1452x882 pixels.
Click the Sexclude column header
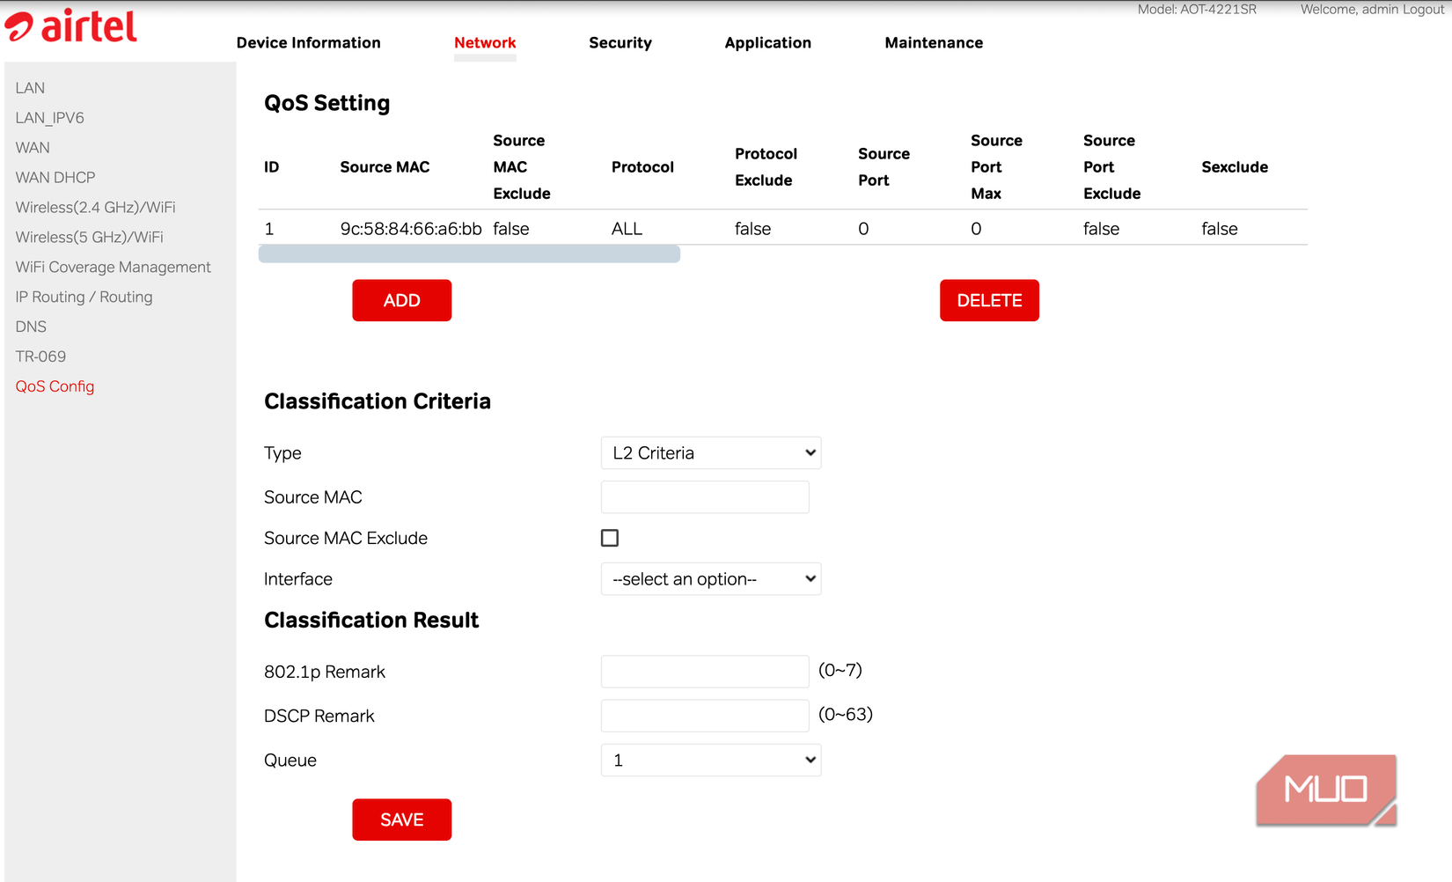[x=1235, y=167]
